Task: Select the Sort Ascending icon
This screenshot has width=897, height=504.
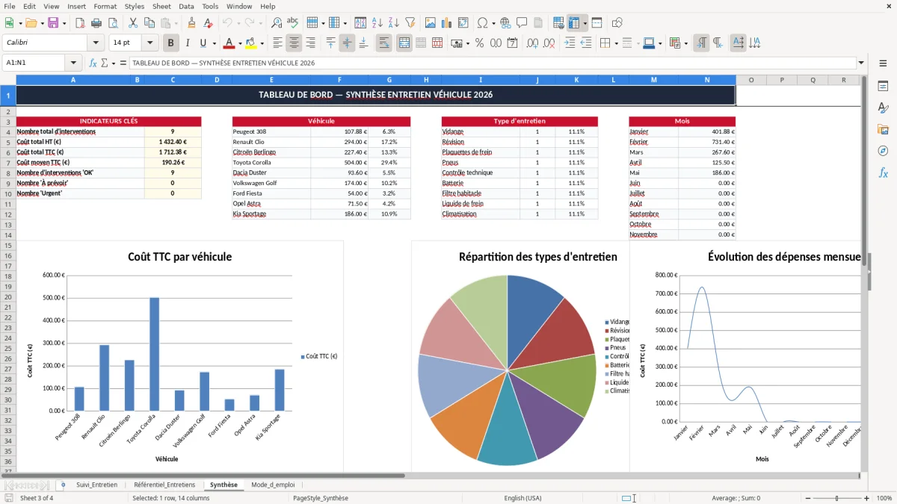Action: pos(377,23)
